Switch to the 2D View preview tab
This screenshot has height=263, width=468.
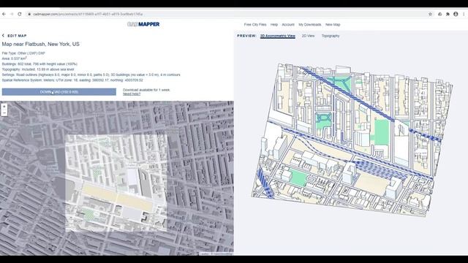click(308, 36)
